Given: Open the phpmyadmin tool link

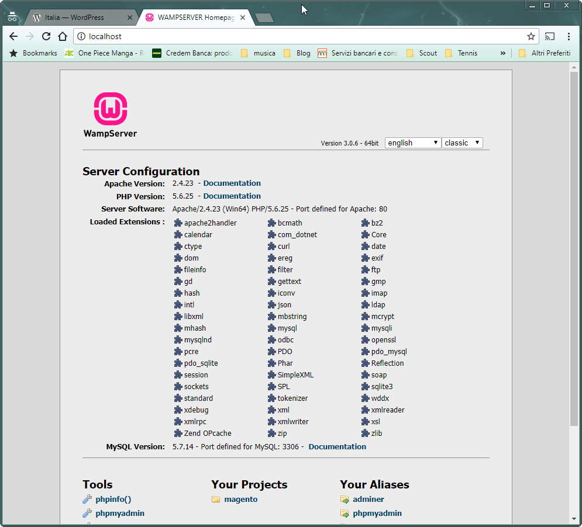Looking at the screenshot, I should tap(120, 513).
